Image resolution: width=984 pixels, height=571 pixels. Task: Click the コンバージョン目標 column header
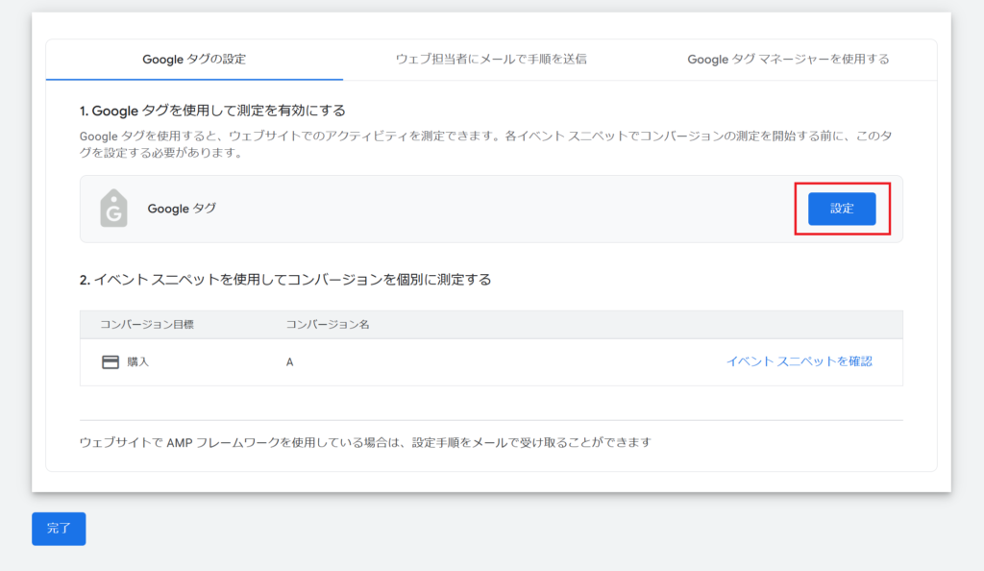click(x=147, y=324)
